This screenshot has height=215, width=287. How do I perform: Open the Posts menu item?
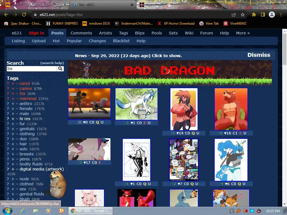pyautogui.click(x=57, y=33)
